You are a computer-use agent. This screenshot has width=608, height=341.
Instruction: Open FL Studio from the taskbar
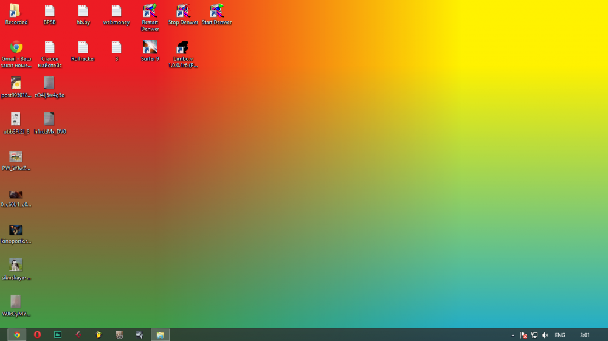(x=98, y=335)
